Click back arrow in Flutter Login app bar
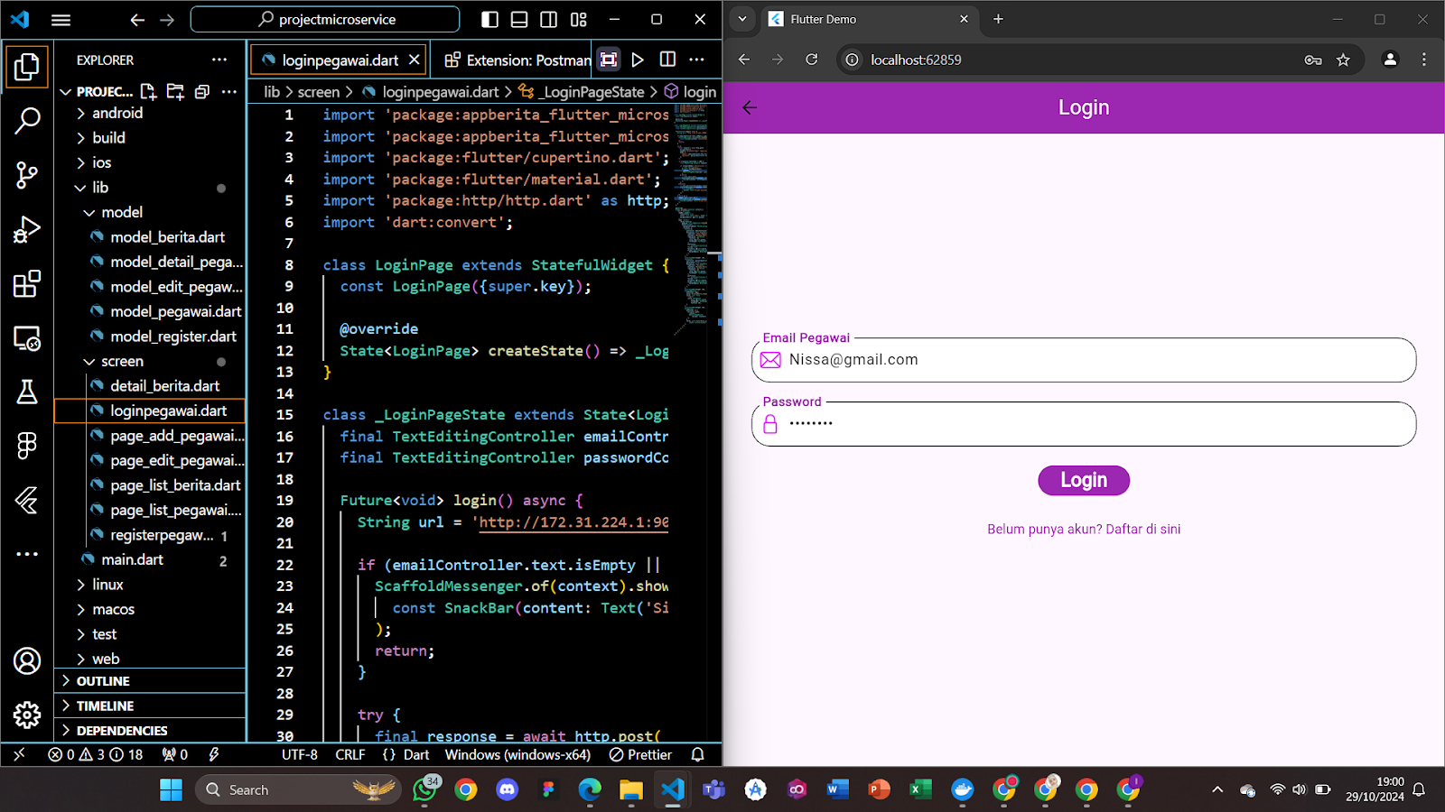The image size is (1445, 812). coord(750,107)
